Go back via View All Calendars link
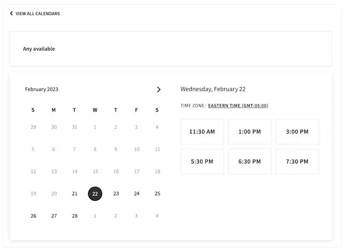This screenshot has width=347, height=252. tap(35, 13)
